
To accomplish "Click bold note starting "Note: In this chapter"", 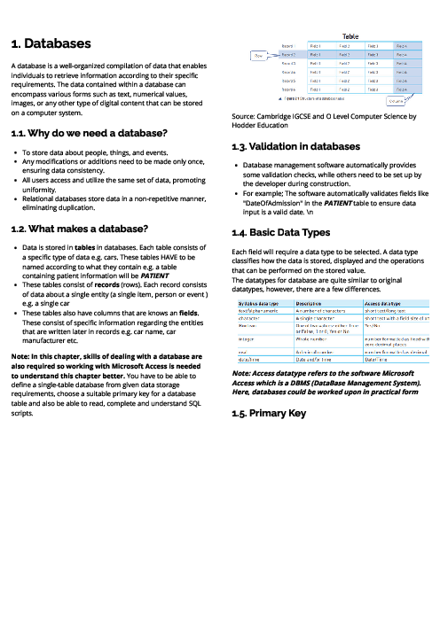I will [x=106, y=366].
